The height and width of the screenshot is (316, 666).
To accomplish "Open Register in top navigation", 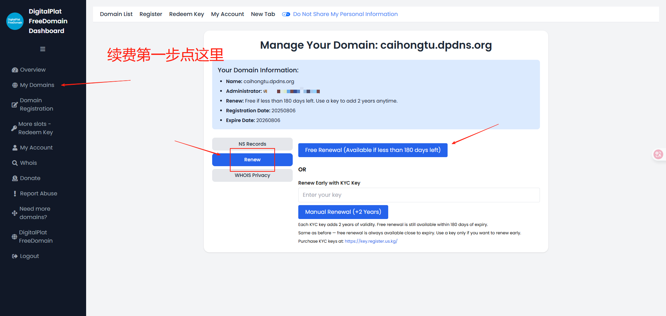I will (x=151, y=14).
